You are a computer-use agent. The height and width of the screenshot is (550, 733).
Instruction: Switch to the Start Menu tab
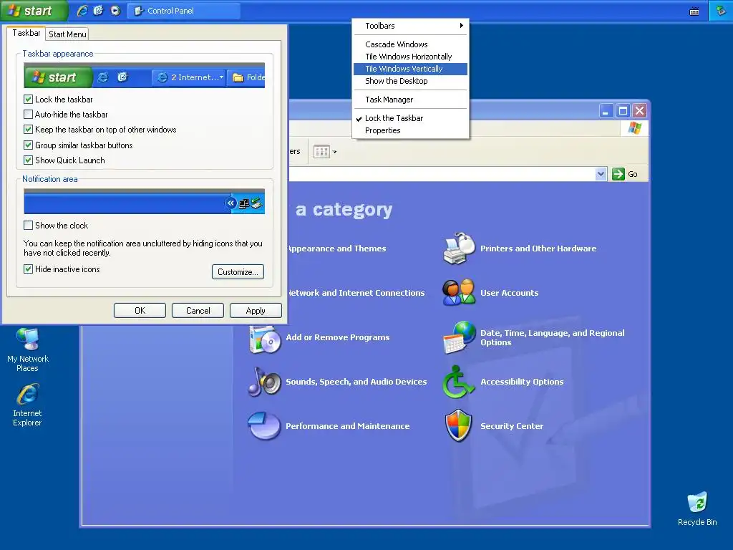(x=67, y=34)
